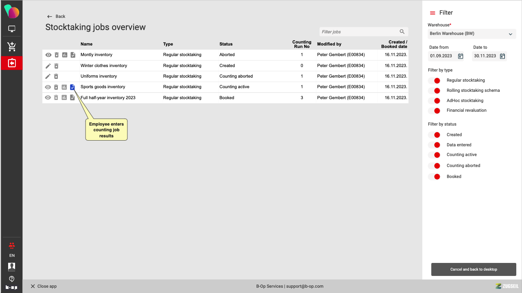The width and height of the screenshot is (522, 293).
Task: Click Cancel and back to desktop
Action: (474, 269)
